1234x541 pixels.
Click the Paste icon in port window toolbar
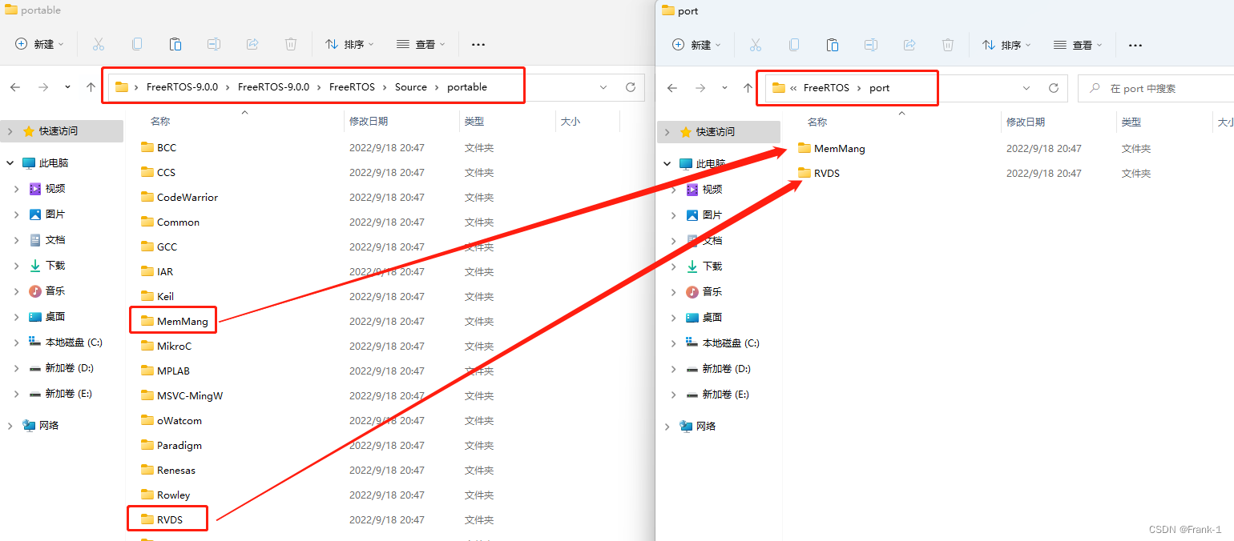[x=833, y=45]
